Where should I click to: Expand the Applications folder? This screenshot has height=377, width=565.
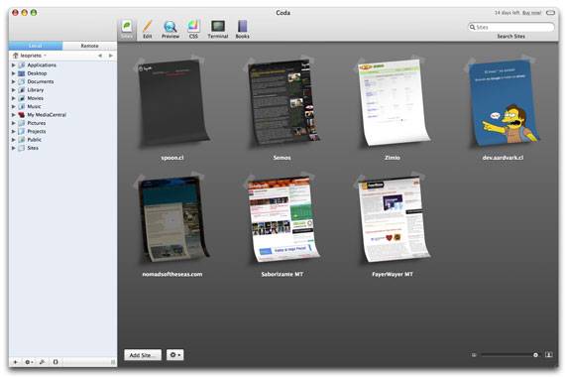13,64
